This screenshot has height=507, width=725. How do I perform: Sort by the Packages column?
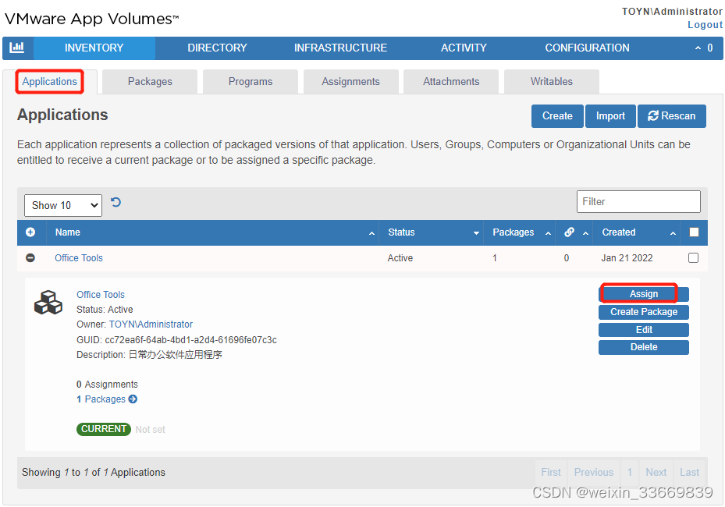[x=519, y=232]
